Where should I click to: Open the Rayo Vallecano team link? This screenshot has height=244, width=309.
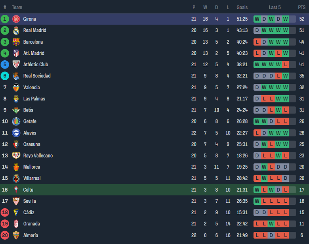pos(38,156)
